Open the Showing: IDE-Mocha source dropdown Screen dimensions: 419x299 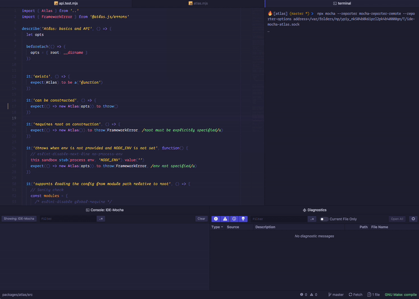[19, 219]
